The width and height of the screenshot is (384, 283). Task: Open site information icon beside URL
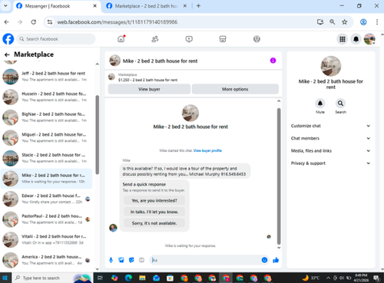tap(50, 22)
